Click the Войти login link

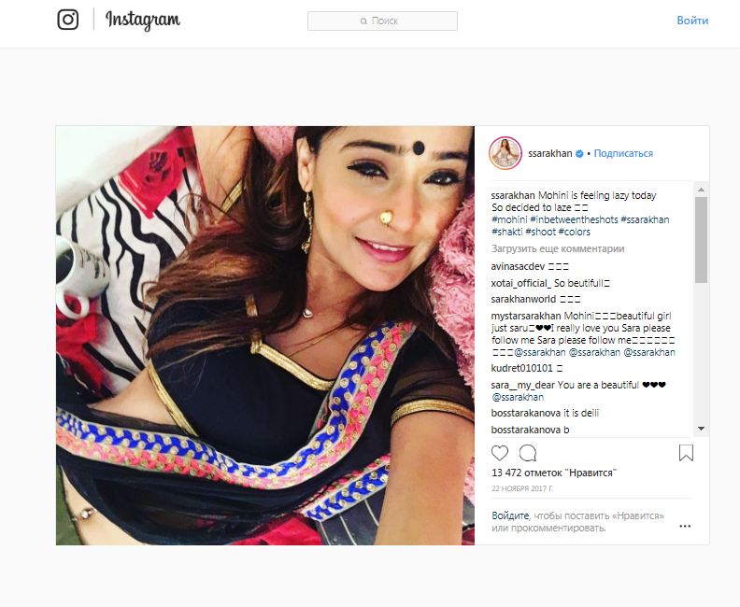click(x=692, y=21)
